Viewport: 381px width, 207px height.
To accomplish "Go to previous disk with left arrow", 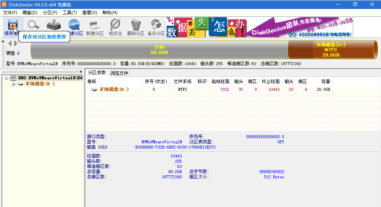I will click(10, 43).
